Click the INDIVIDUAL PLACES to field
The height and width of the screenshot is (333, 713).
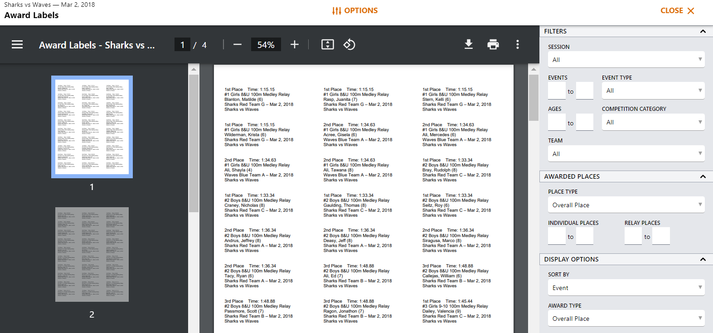[585, 236]
